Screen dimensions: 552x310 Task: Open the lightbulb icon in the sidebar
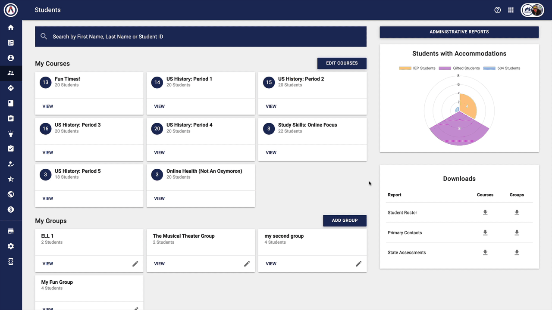11,133
